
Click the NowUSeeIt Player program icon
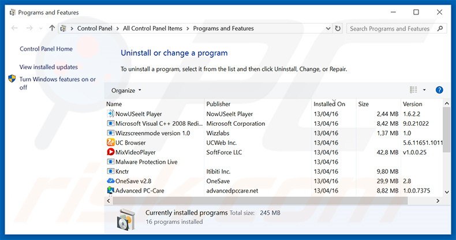tap(110, 114)
